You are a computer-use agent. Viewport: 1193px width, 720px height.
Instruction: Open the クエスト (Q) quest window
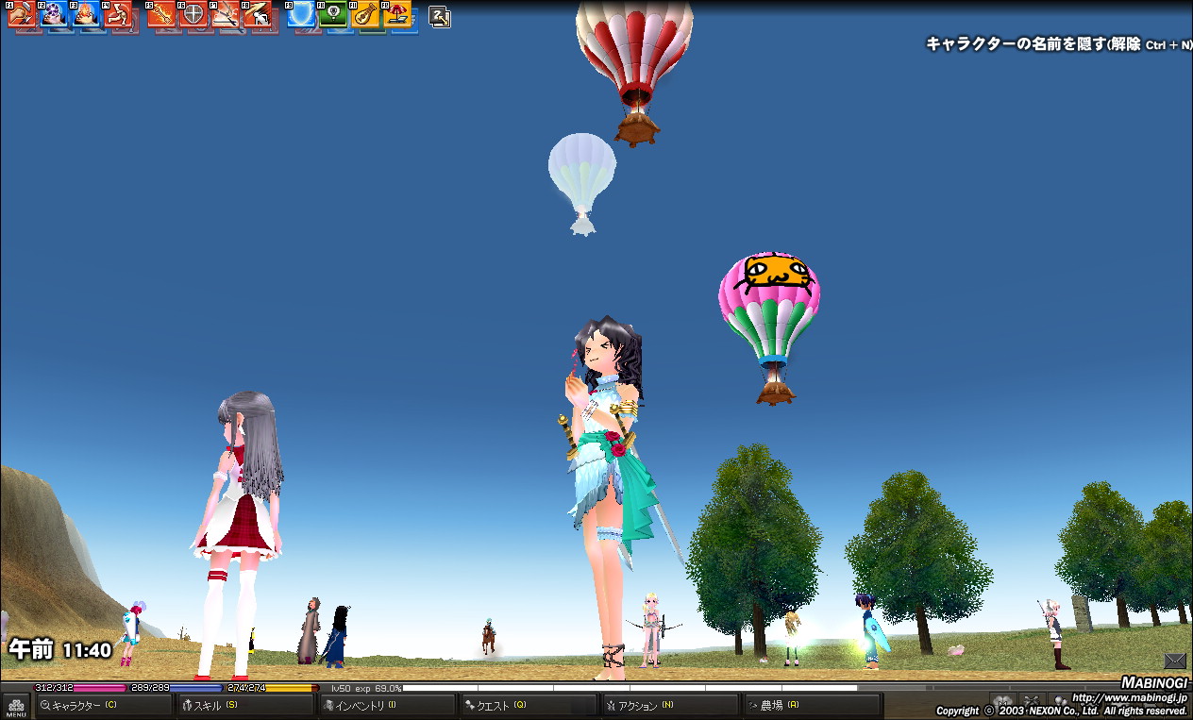click(x=529, y=705)
